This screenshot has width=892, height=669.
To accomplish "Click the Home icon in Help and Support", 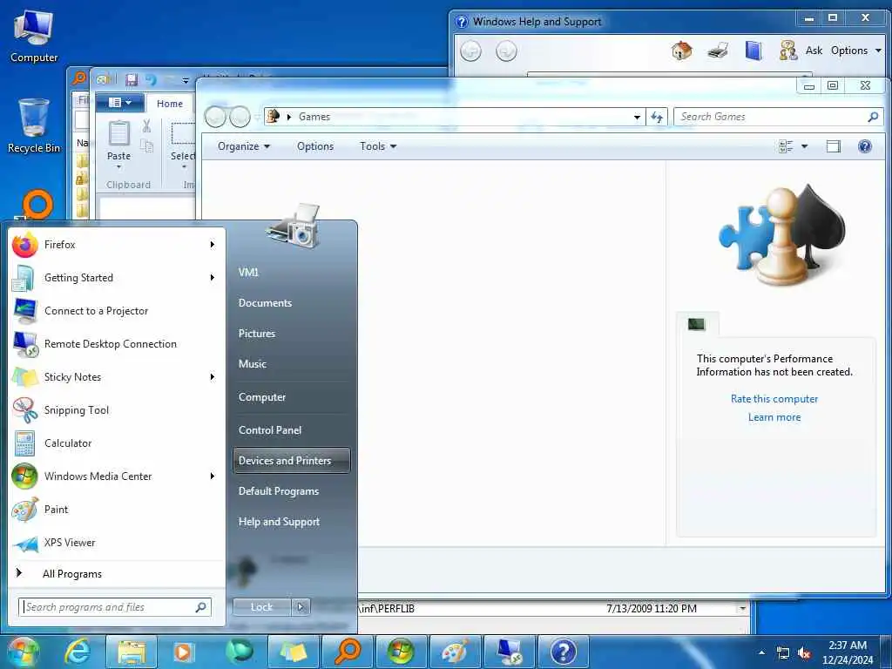I will [681, 51].
